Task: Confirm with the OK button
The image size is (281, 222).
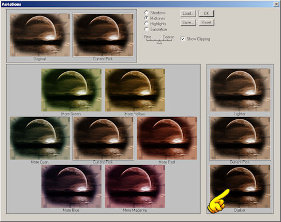Action: click(206, 13)
